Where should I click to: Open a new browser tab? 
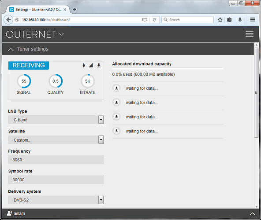click(75, 10)
